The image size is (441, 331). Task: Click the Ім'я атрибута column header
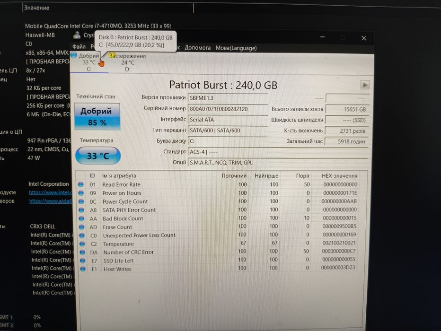(x=119, y=175)
